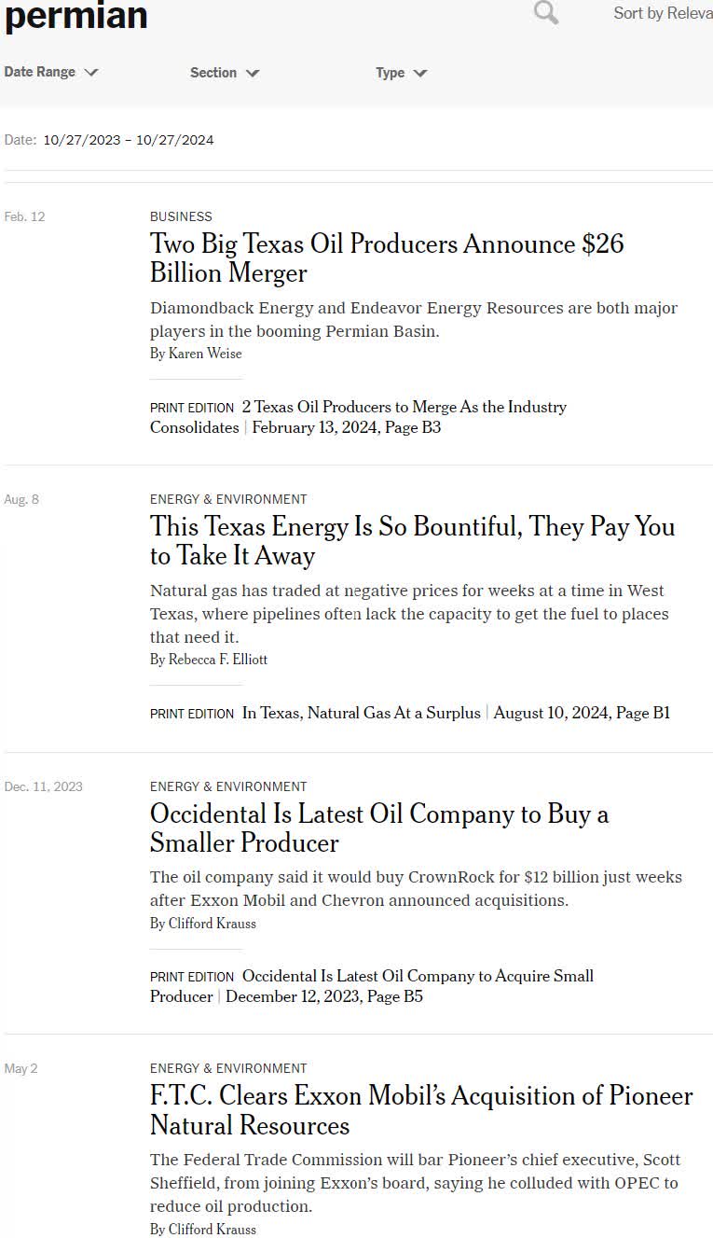Expand the Date Range filter dropdown

pos(50,73)
